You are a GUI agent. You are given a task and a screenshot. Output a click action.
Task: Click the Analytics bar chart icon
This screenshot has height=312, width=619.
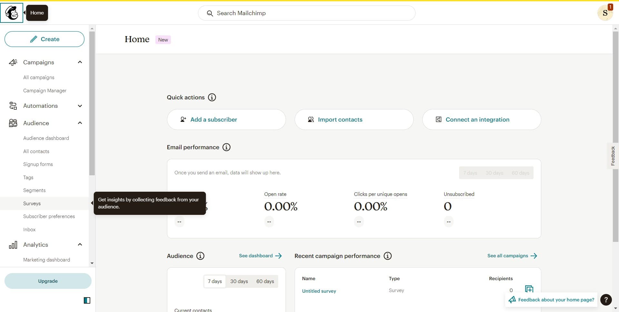pos(13,244)
